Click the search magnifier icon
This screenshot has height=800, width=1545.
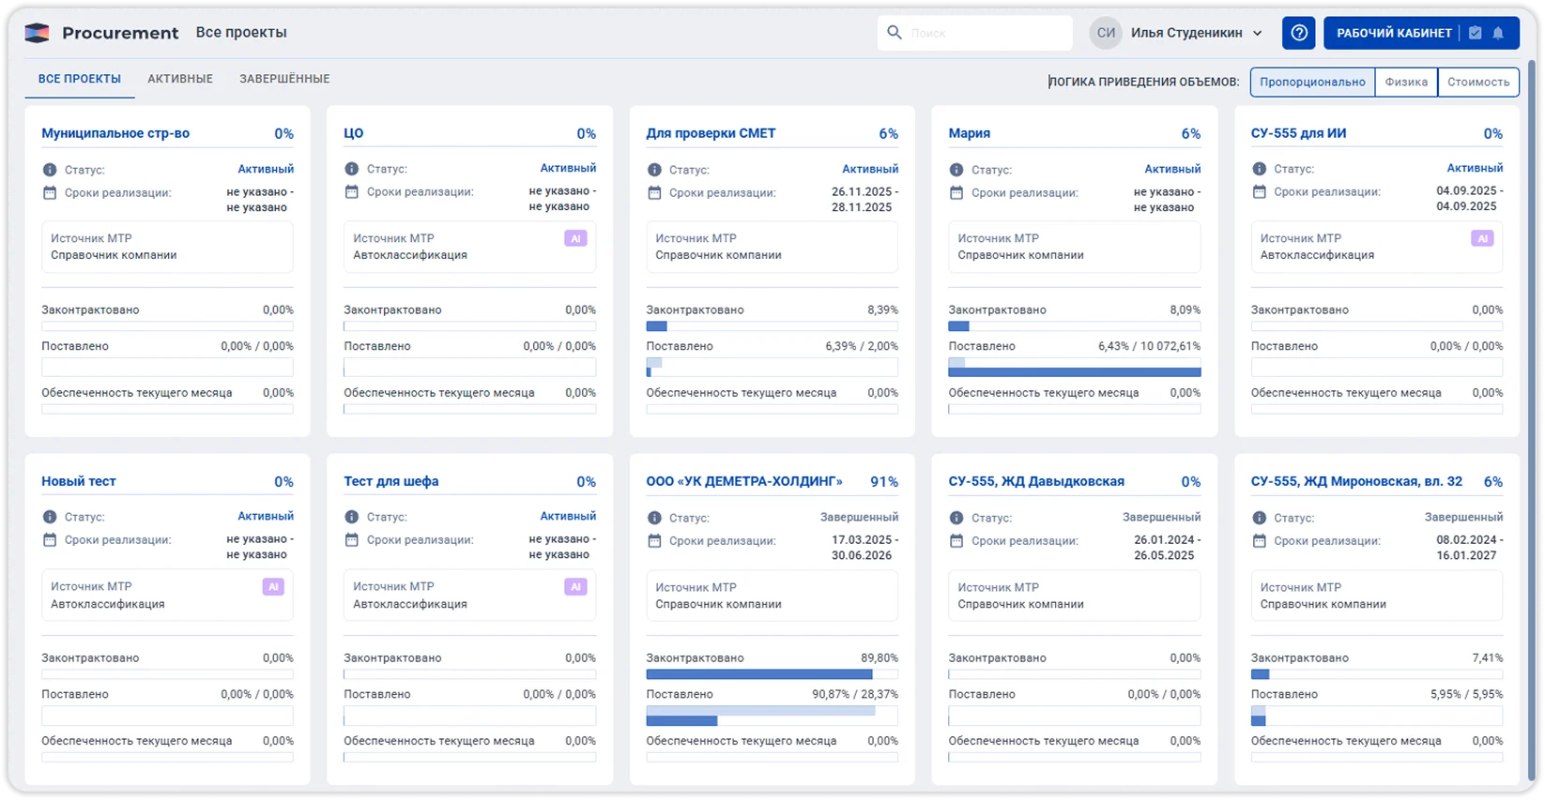point(895,33)
